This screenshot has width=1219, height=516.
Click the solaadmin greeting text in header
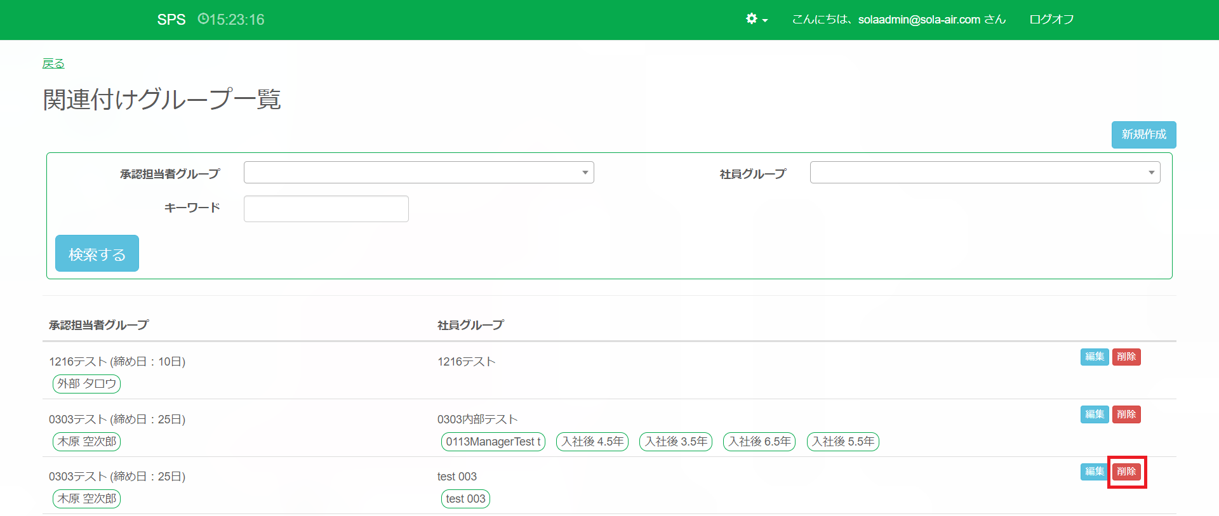898,20
